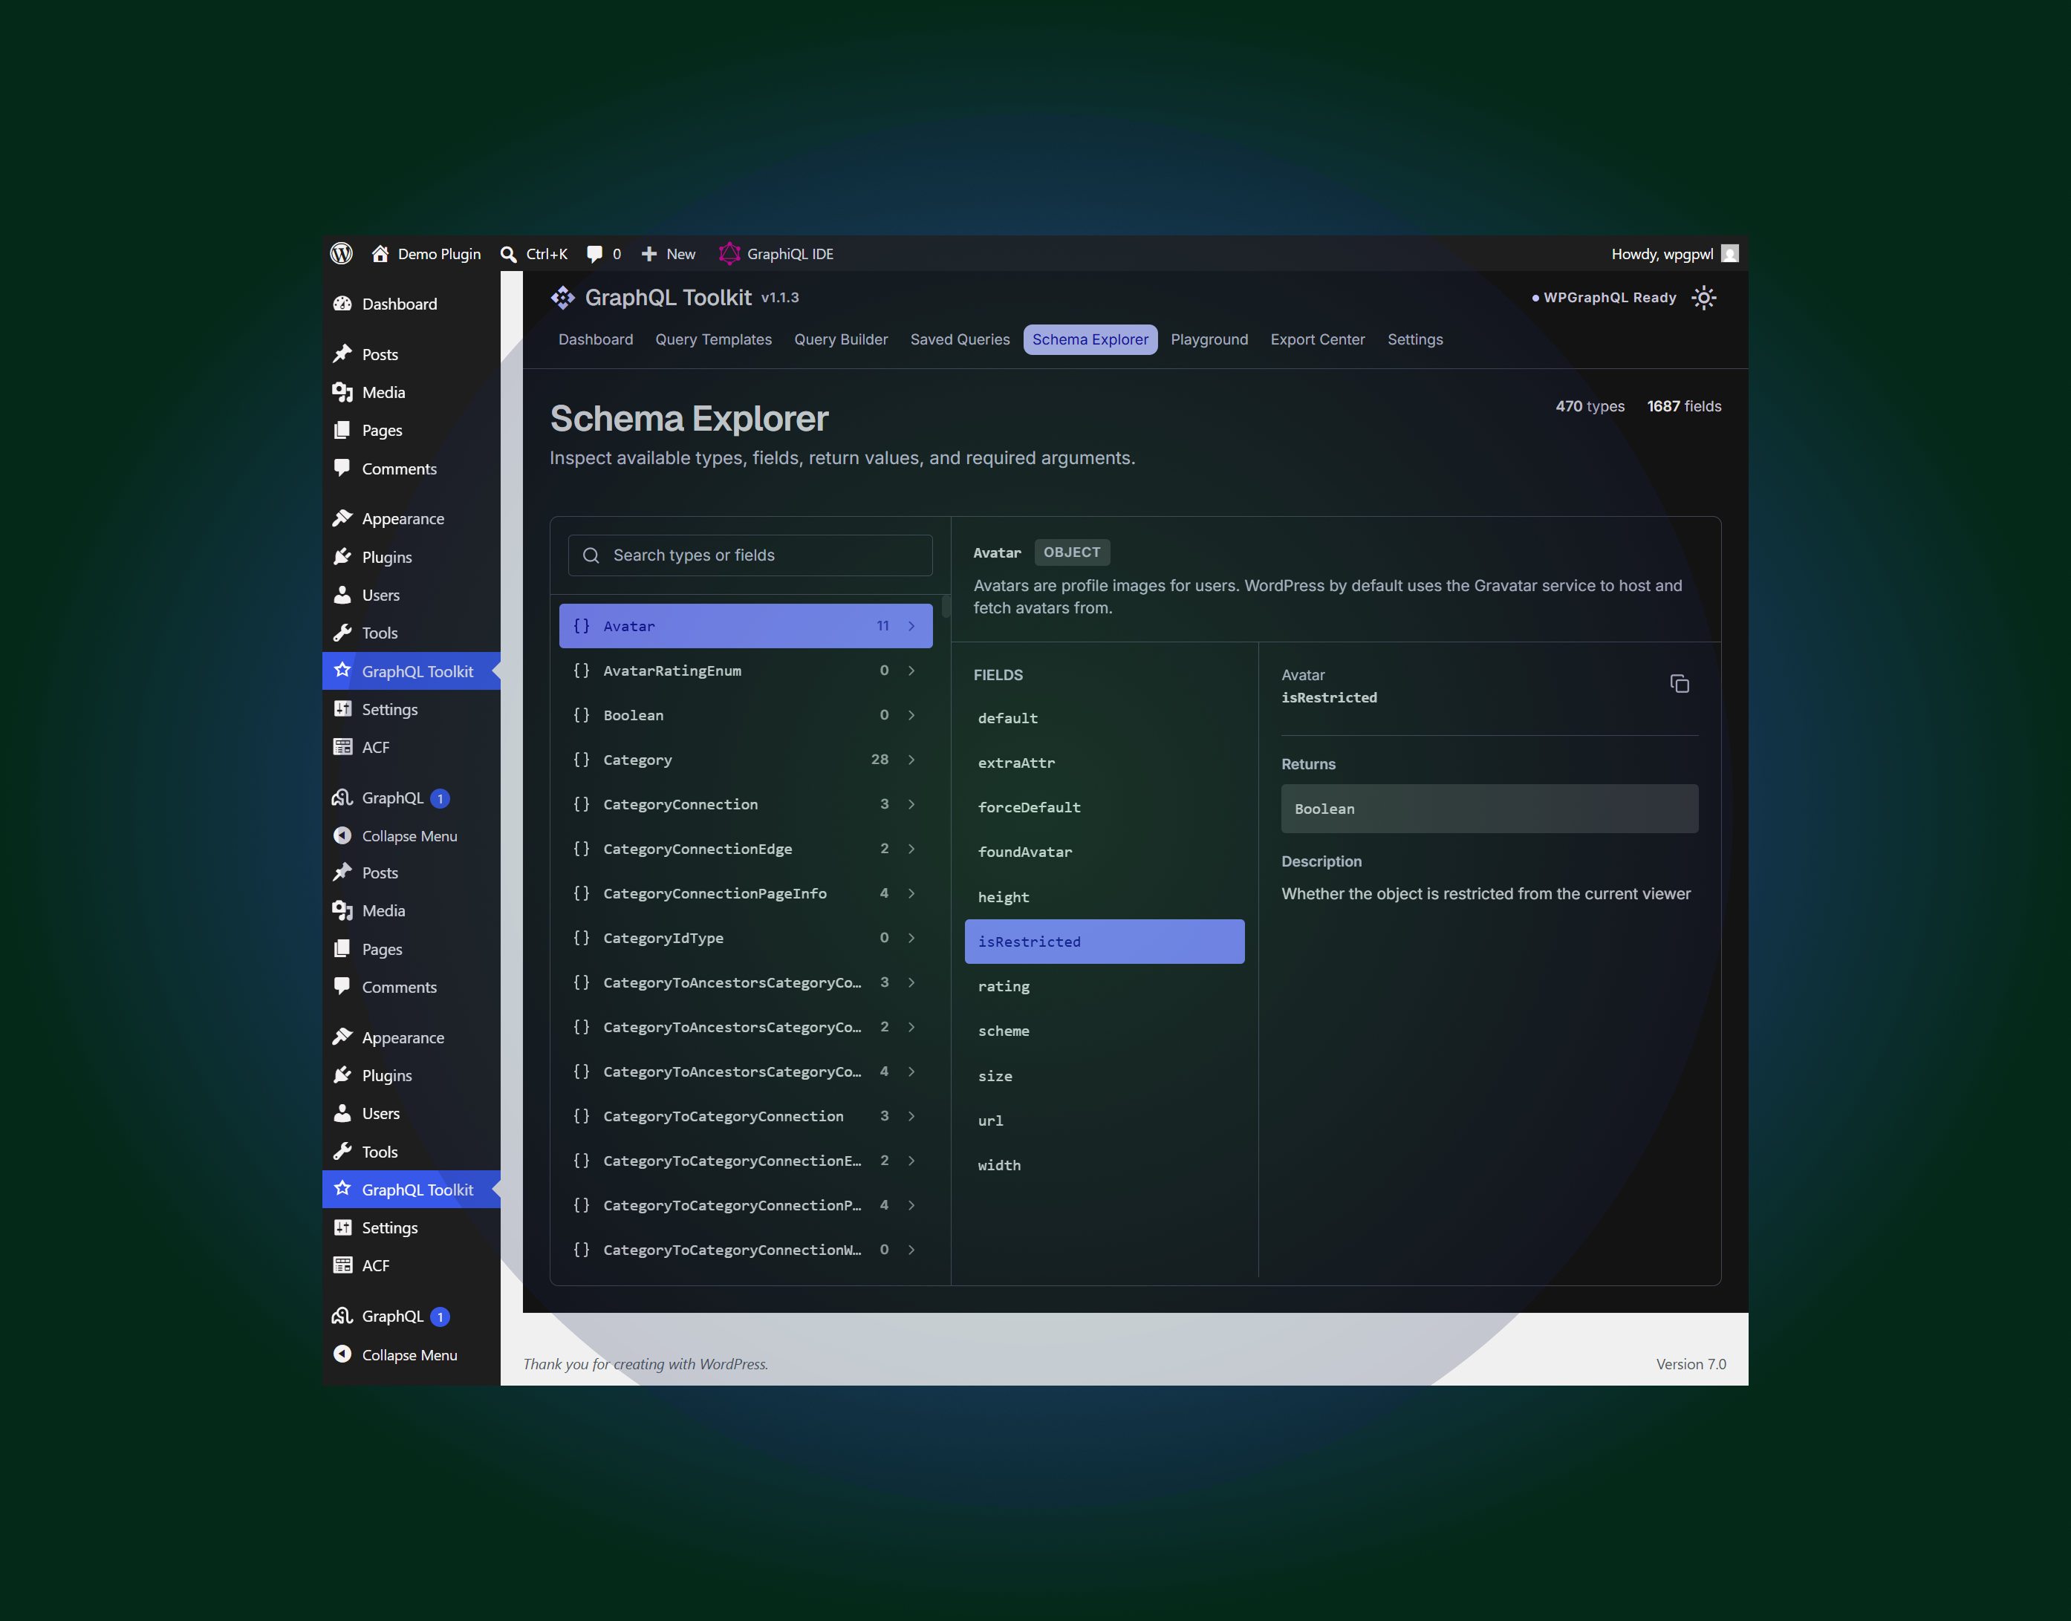This screenshot has height=1621, width=2071.
Task: Select the isRestricted field
Action: point(1105,942)
